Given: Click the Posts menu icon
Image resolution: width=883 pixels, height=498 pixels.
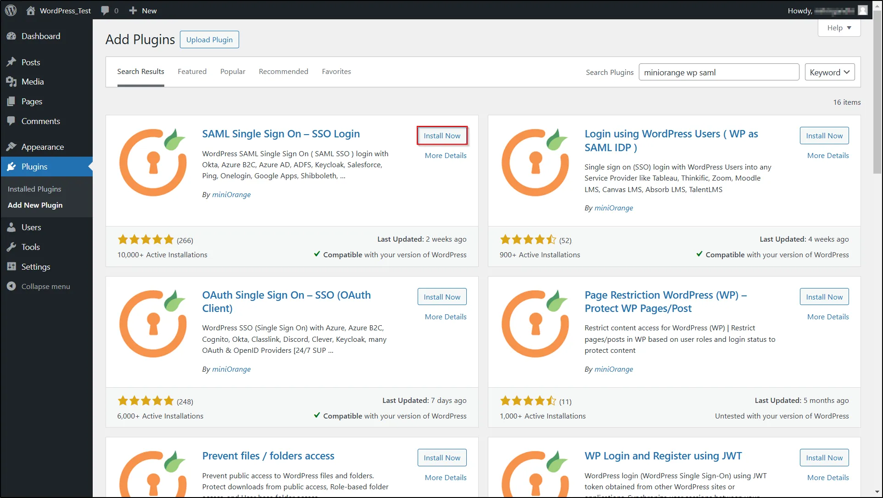Looking at the screenshot, I should 12,62.
